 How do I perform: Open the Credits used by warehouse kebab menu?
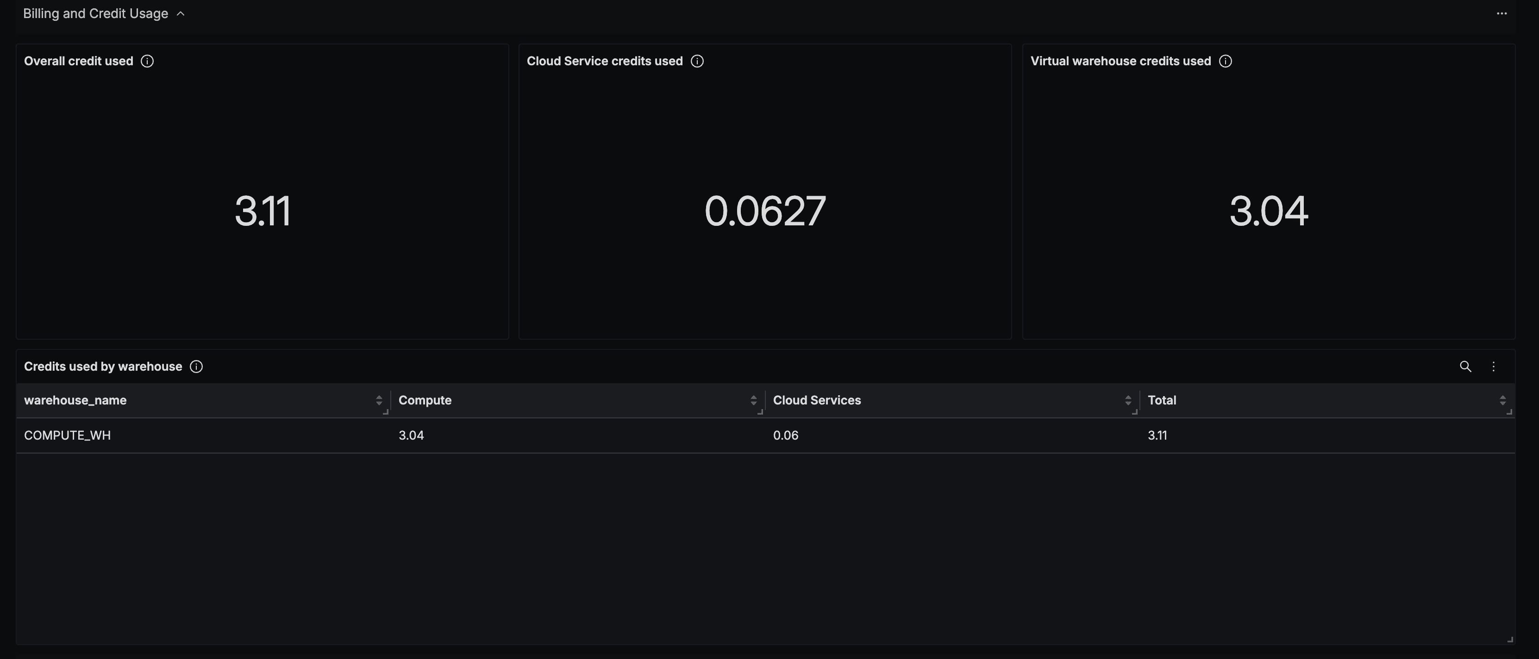1493,367
